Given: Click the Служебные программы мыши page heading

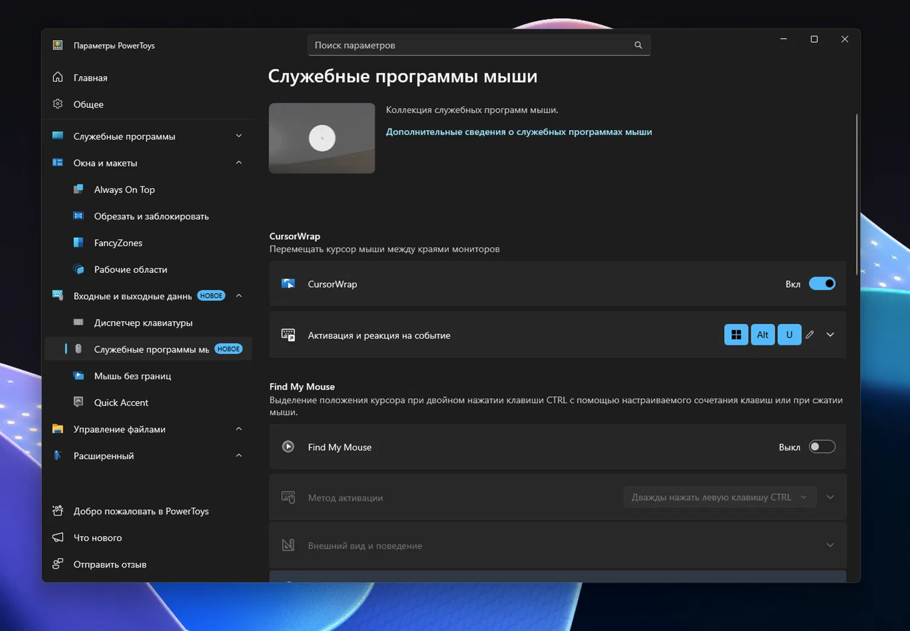Looking at the screenshot, I should point(403,76).
